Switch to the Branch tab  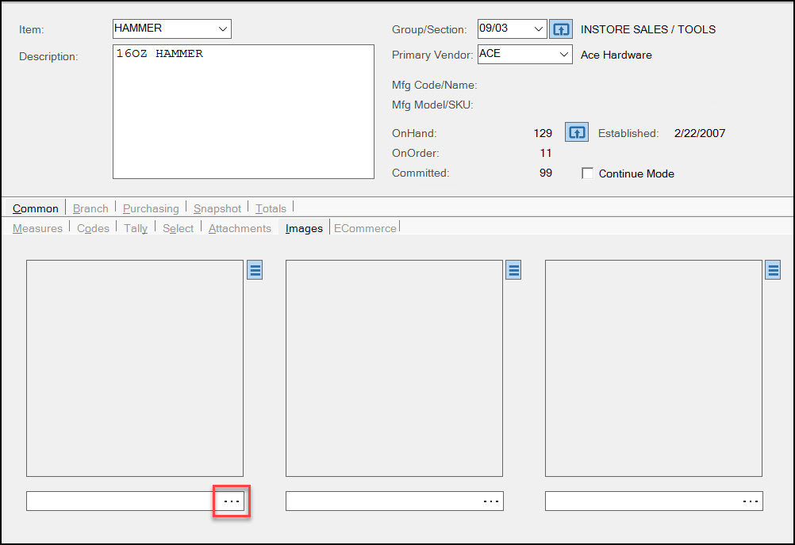90,208
